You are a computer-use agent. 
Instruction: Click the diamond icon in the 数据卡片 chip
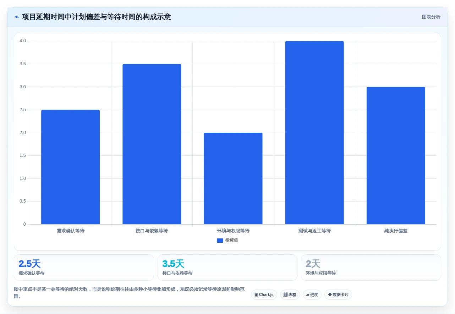click(330, 295)
